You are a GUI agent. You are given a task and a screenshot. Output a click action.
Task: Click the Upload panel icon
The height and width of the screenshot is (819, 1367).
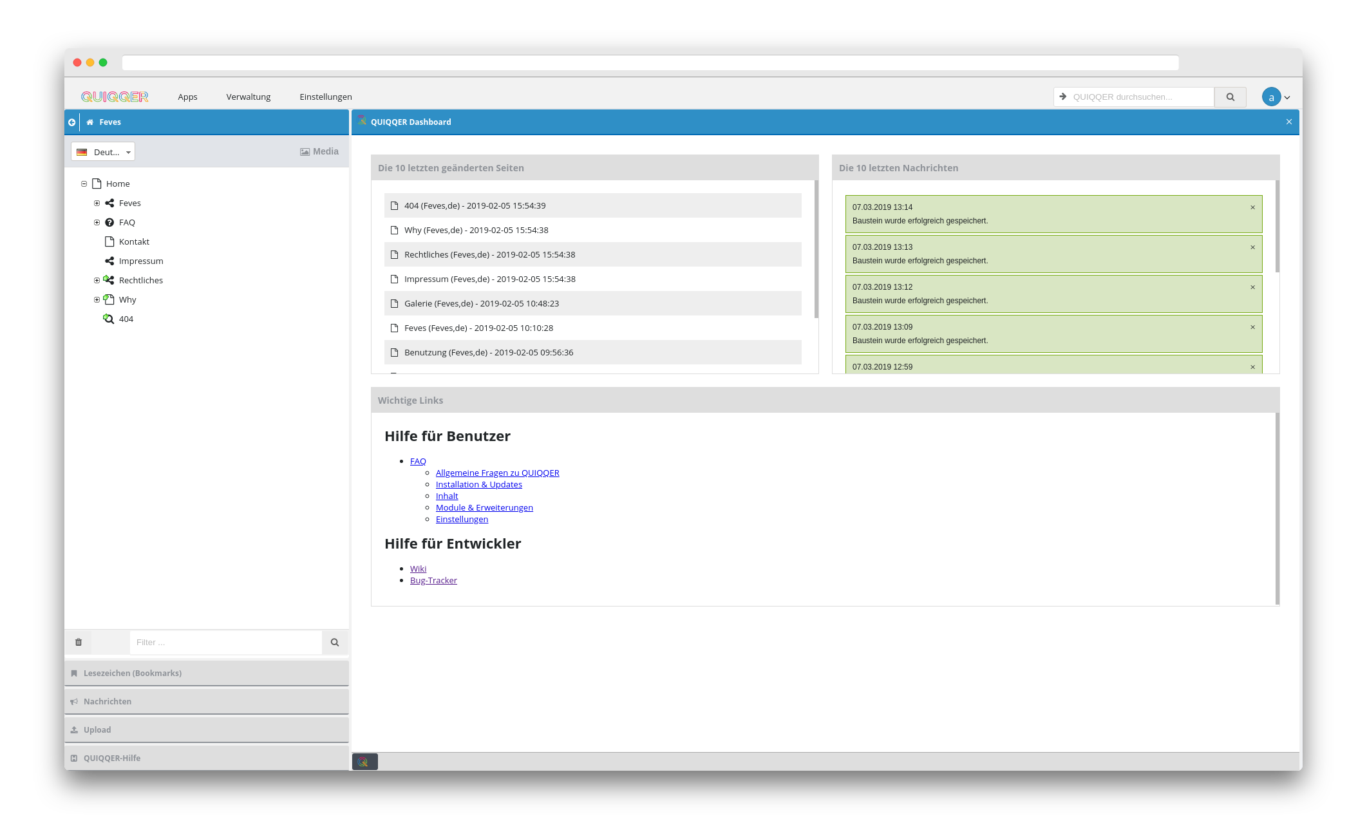coord(74,730)
